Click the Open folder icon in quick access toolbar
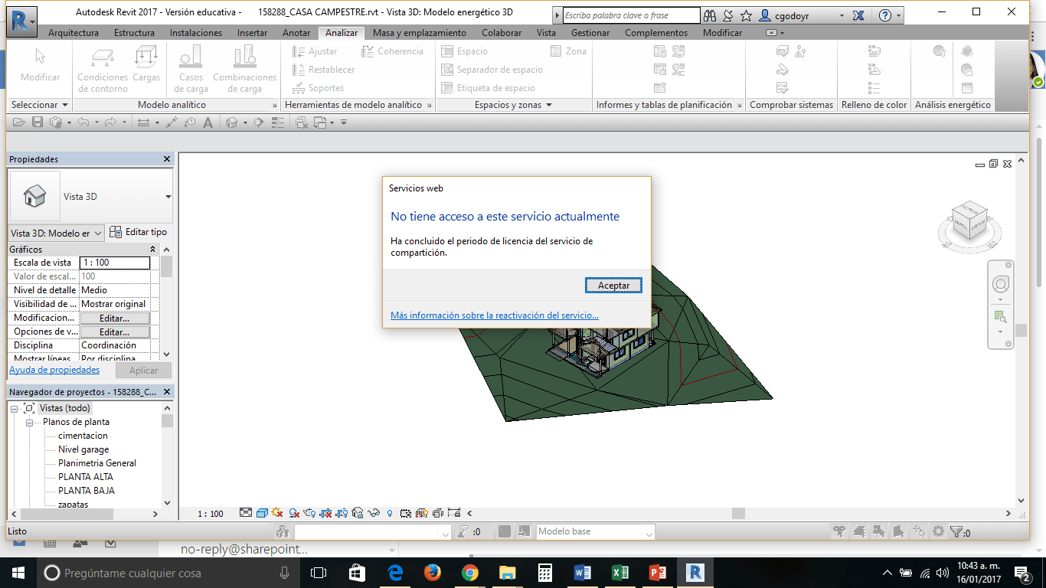 (x=19, y=122)
